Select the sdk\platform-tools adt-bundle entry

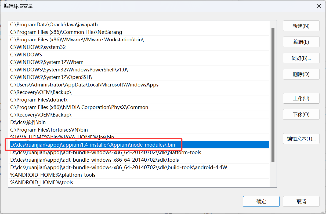pos(139,152)
